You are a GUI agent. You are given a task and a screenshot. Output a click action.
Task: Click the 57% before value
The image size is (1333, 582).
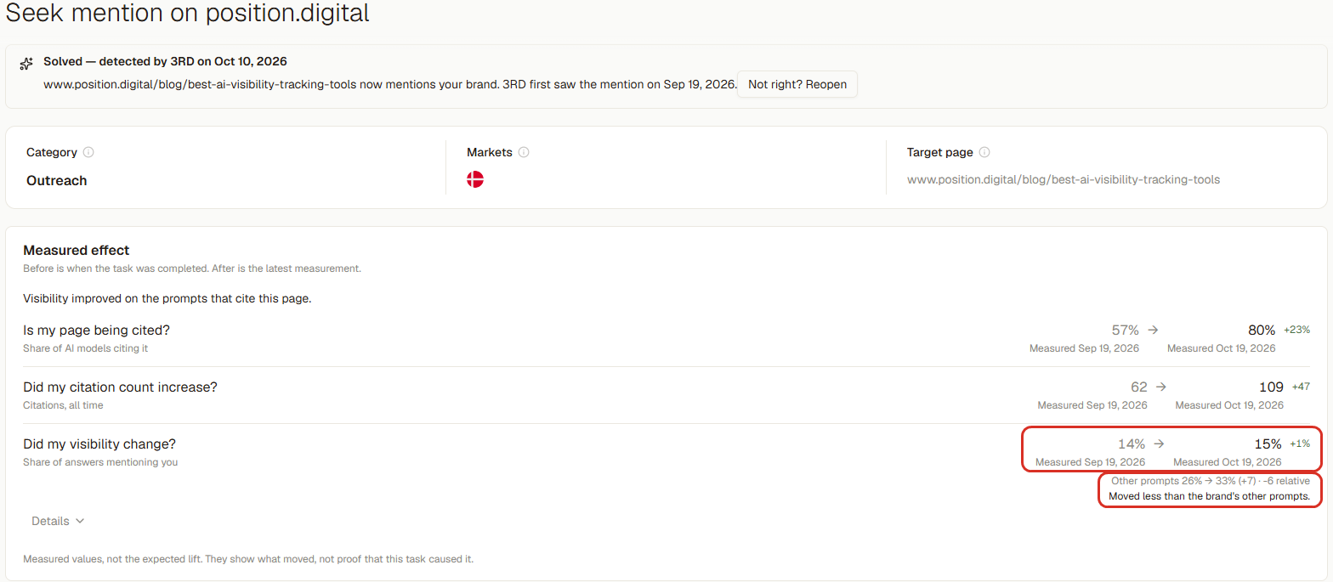pyautogui.click(x=1125, y=330)
